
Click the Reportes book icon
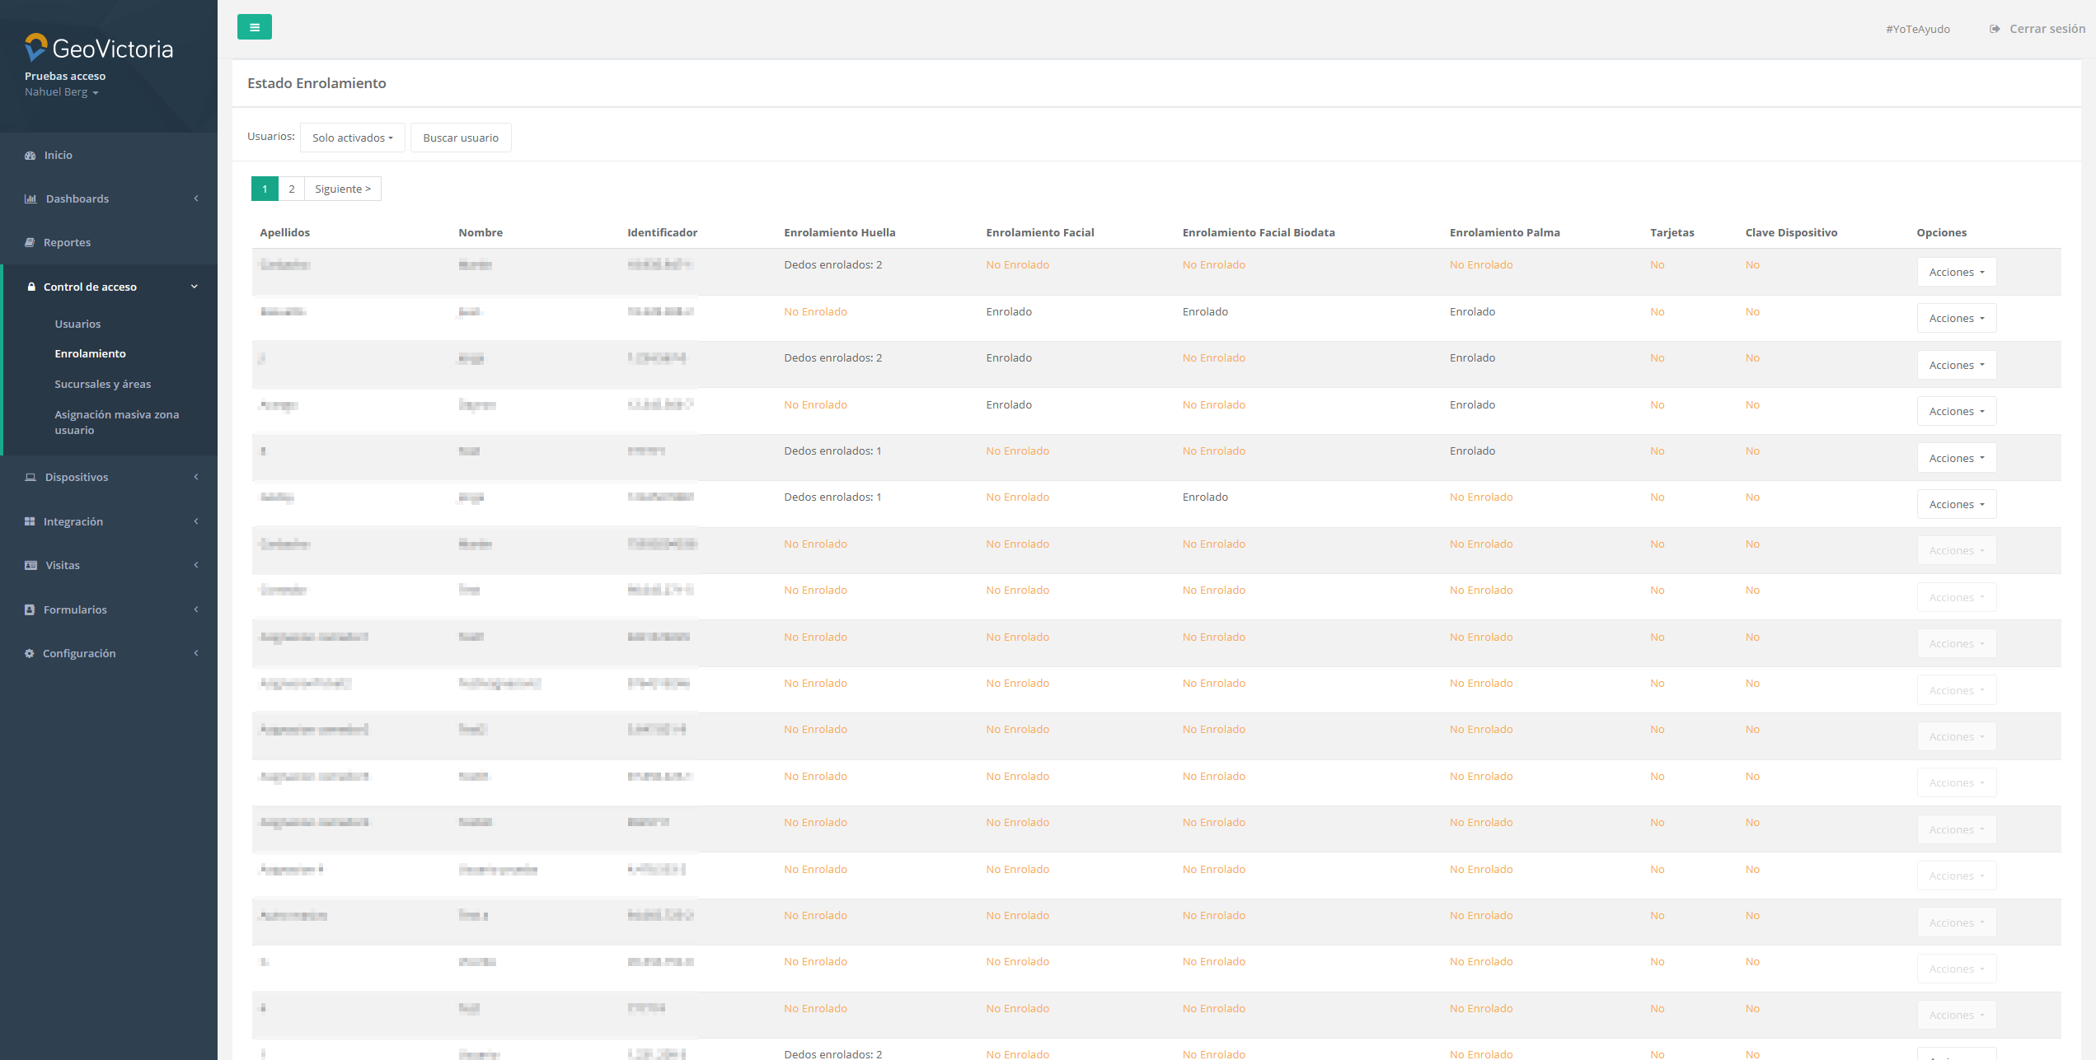(30, 243)
